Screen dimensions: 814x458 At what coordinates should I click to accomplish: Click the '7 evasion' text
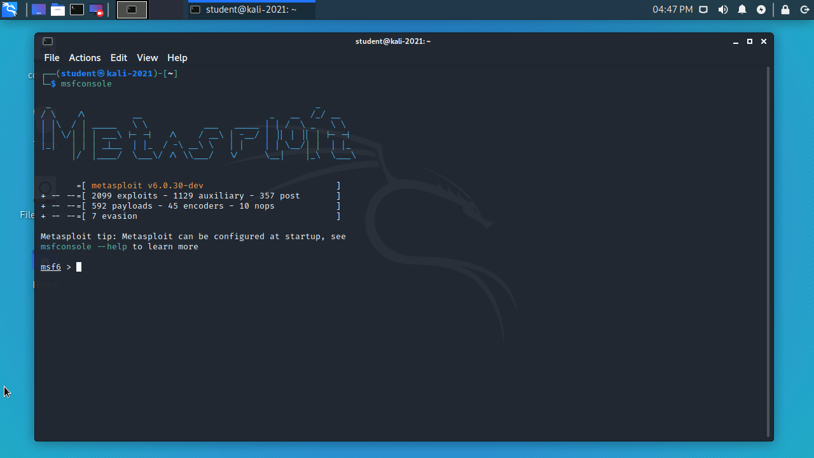(x=114, y=216)
